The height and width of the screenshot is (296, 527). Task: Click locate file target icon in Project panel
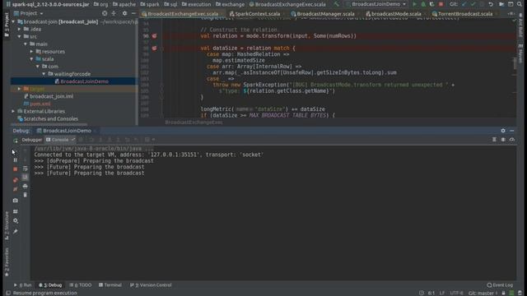(x=105, y=13)
